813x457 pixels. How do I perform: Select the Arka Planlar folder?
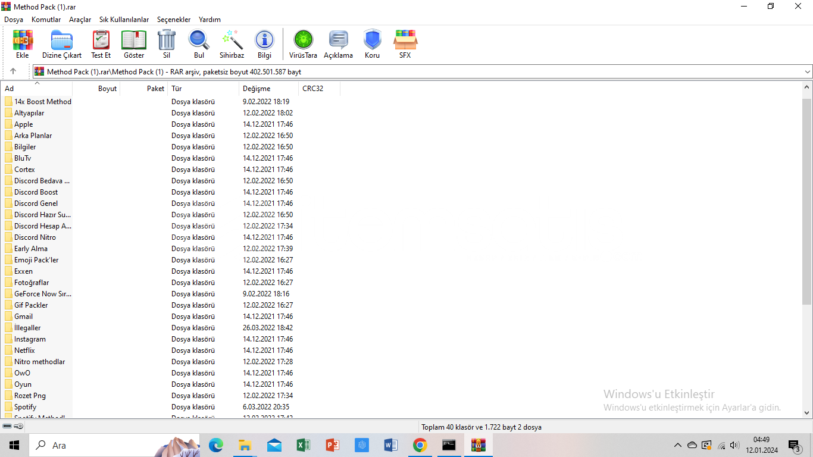coord(33,136)
